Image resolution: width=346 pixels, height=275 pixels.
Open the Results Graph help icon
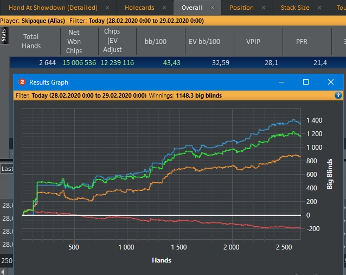pos(338,95)
